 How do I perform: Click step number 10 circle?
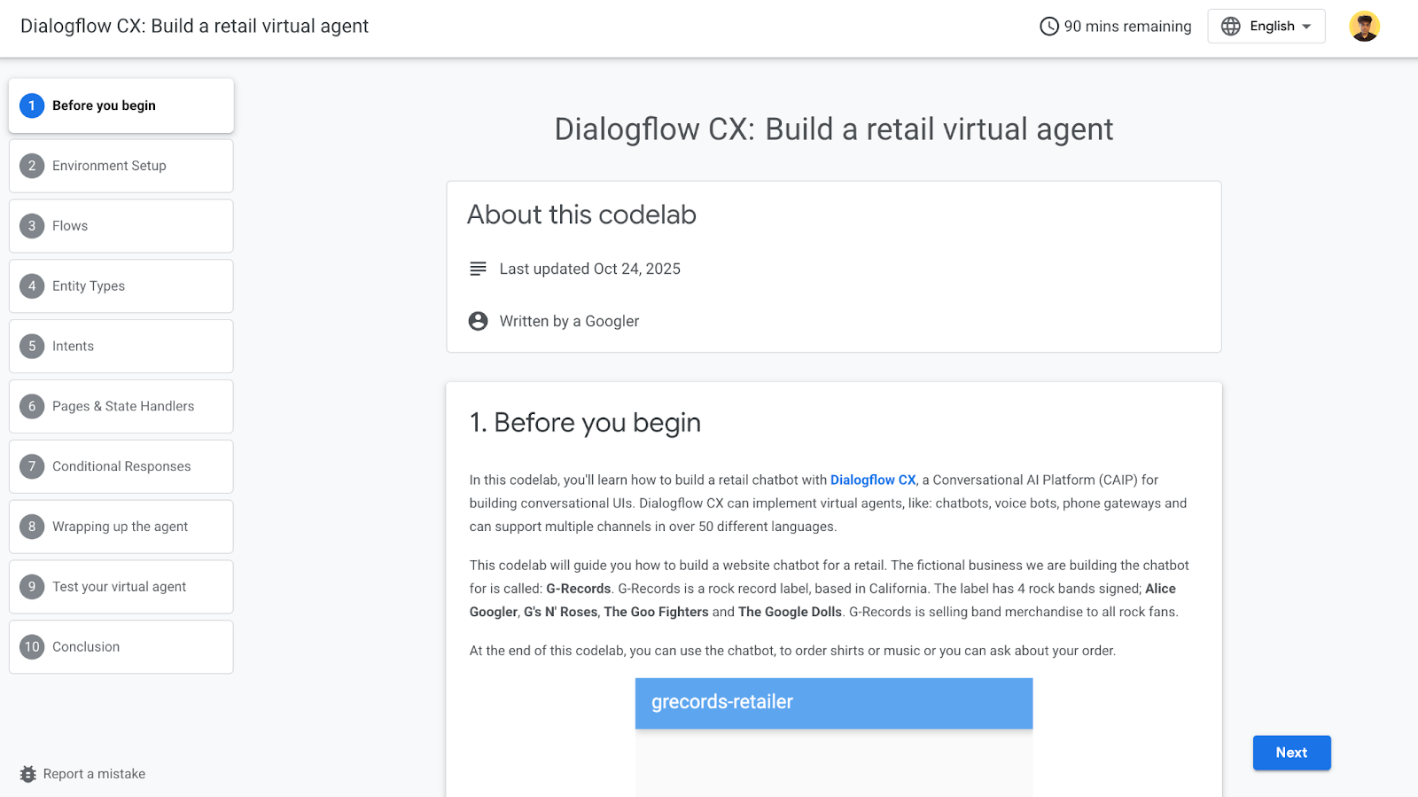(32, 647)
